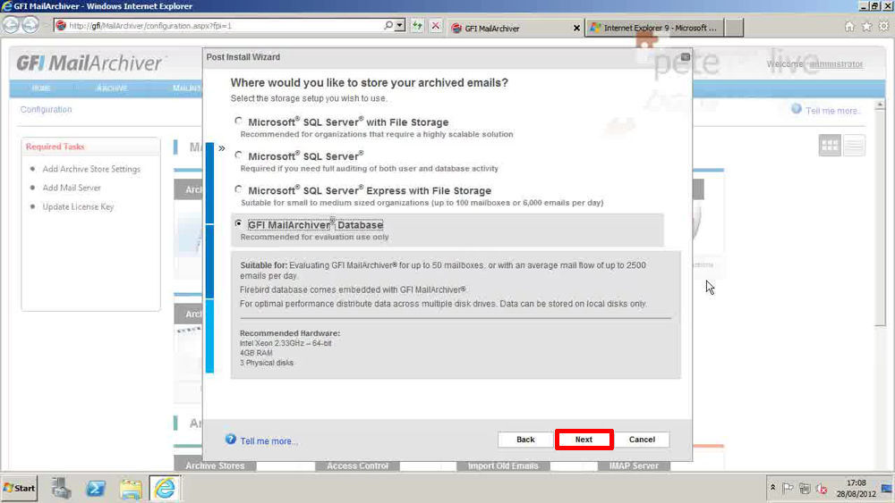The height and width of the screenshot is (503, 895).
Task: Open the Archive menu in MailArchiver
Action: tap(112, 88)
